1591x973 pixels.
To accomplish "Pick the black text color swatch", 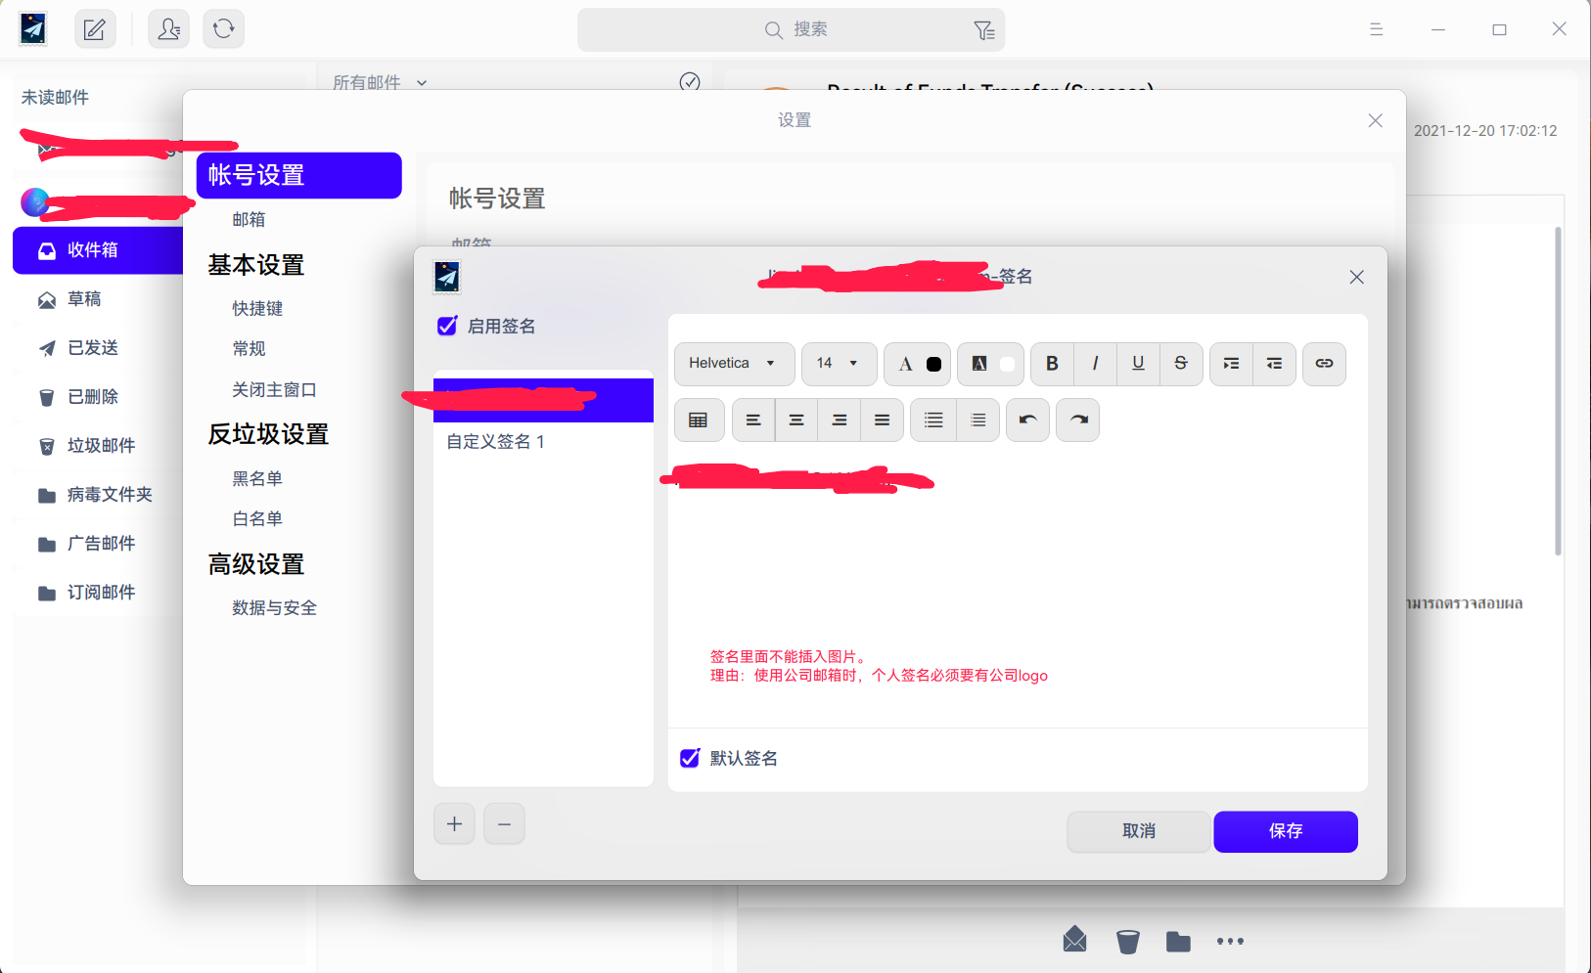I will (934, 365).
